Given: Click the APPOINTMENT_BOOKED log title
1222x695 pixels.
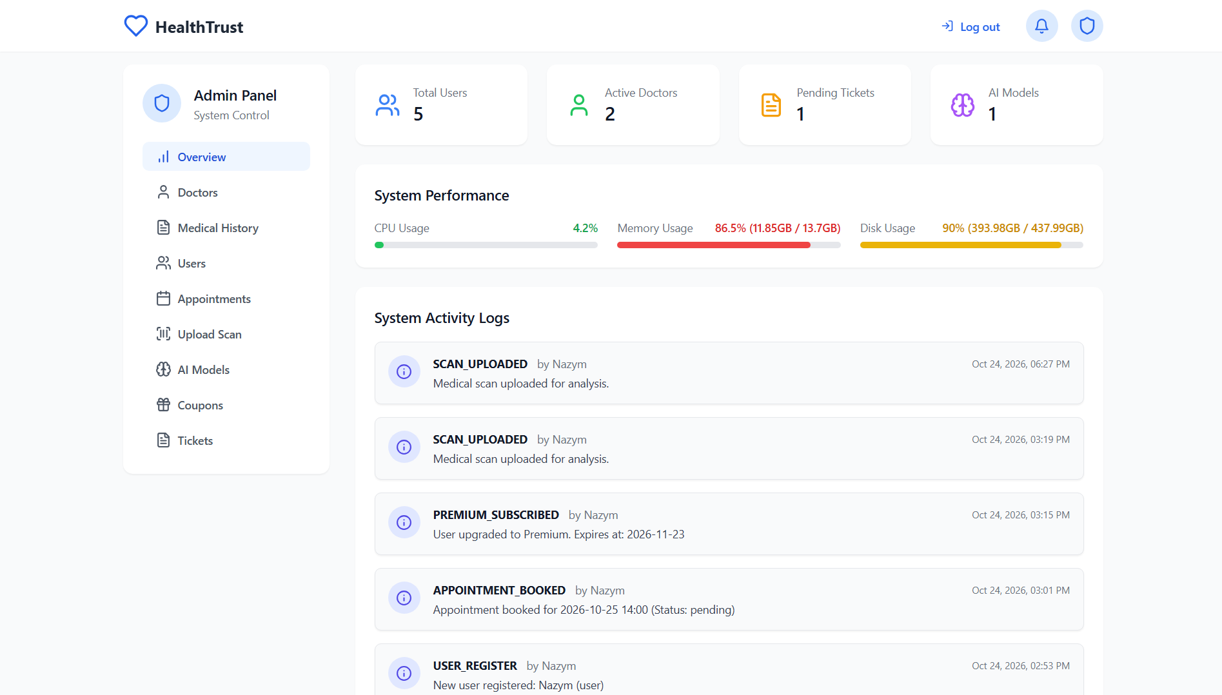Looking at the screenshot, I should pos(499,591).
